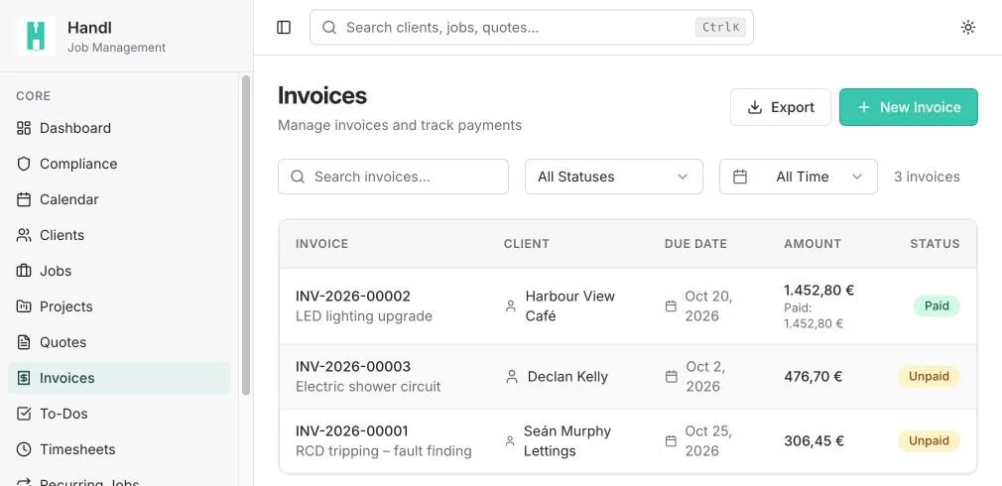Open the Clients section
The width and height of the screenshot is (1002, 486).
click(x=119, y=235)
